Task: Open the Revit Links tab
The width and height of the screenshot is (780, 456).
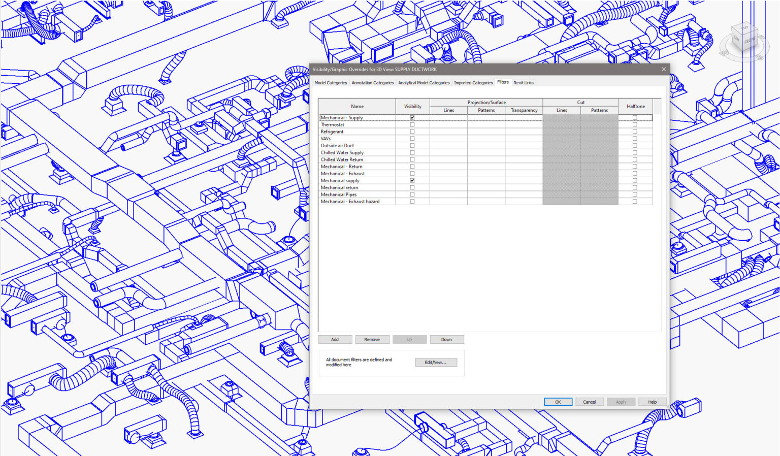Action: coord(524,82)
